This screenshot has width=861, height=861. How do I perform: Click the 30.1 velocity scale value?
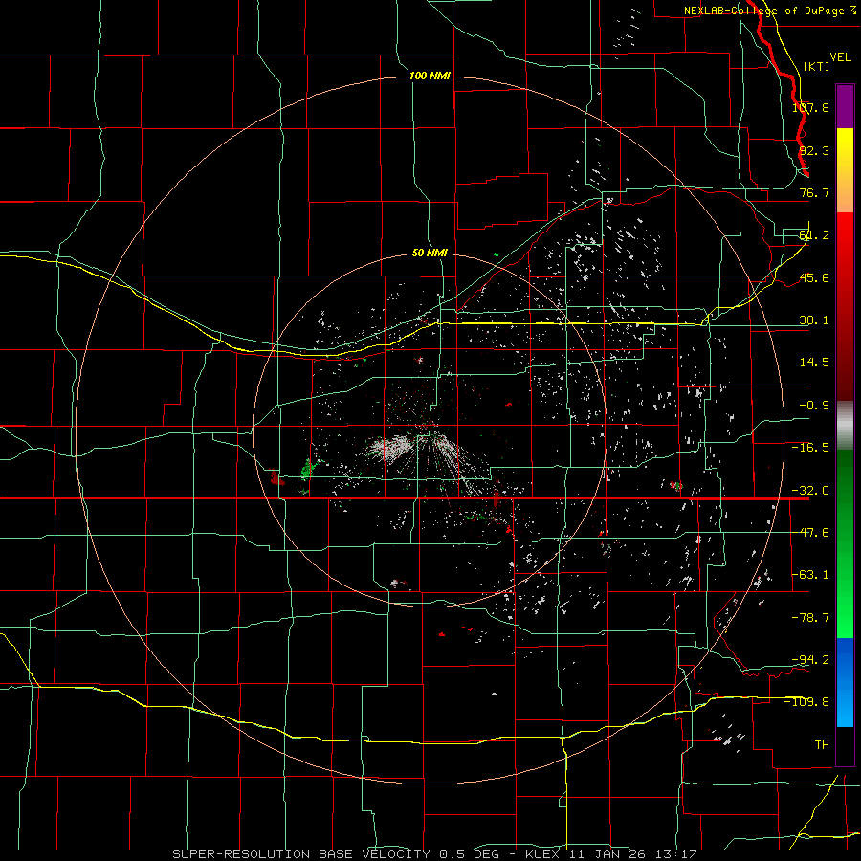click(x=814, y=320)
